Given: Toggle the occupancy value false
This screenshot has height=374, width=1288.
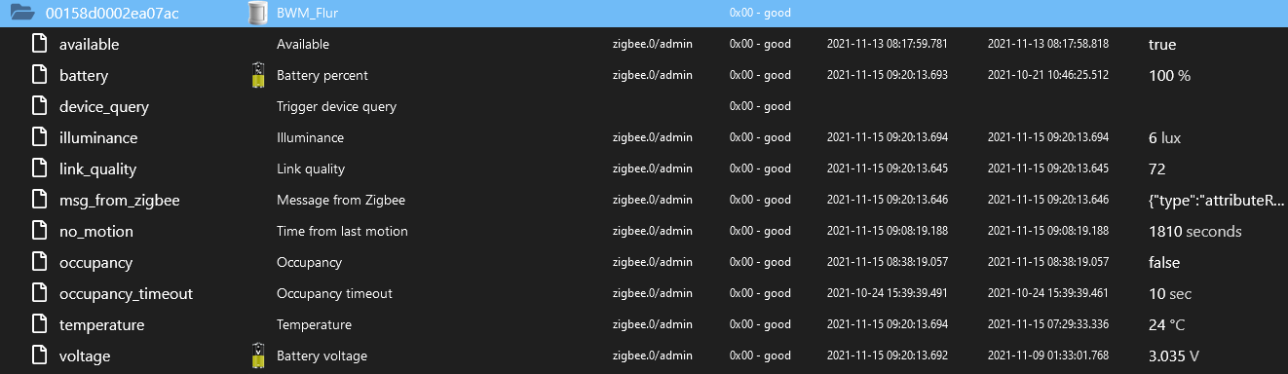Looking at the screenshot, I should 1164,262.
